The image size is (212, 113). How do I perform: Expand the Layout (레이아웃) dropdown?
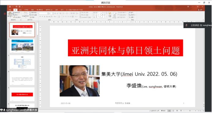33,13
